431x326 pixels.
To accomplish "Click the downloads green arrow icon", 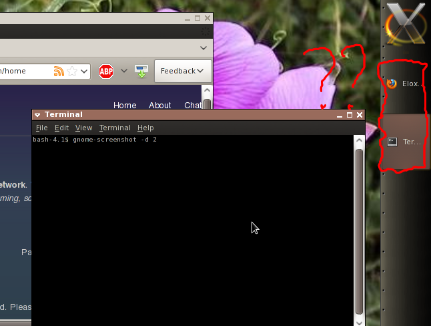I will tap(141, 71).
